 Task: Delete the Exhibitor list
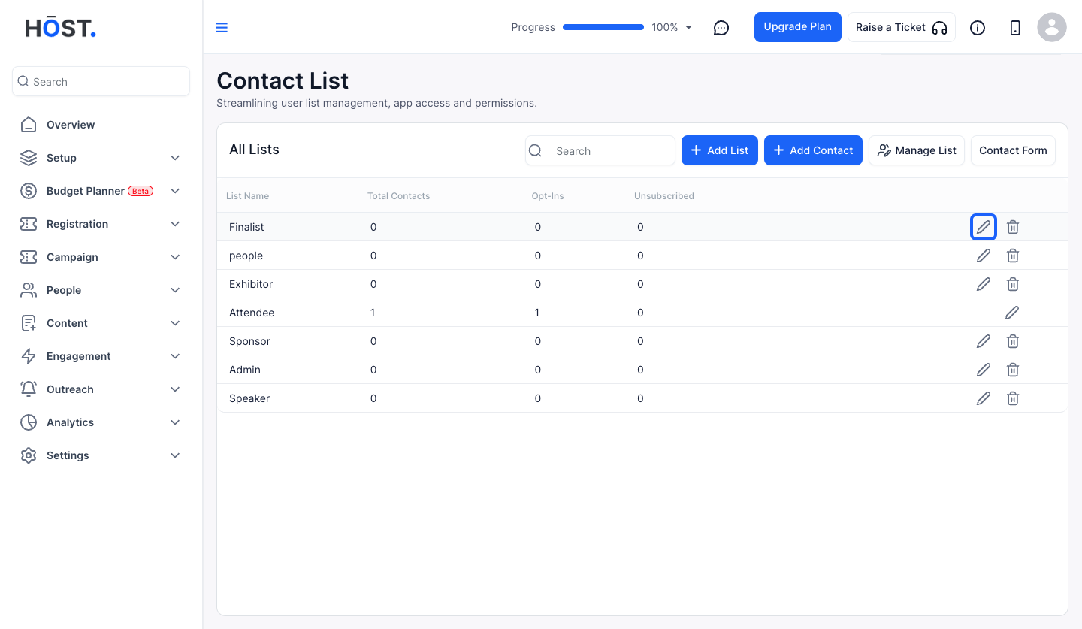[1013, 284]
